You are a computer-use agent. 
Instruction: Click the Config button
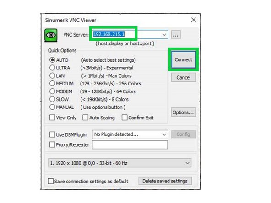coord(184,134)
